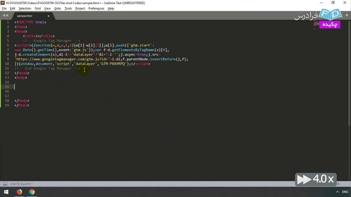The width and height of the screenshot is (351, 197).
Task: Open the Edit menu
Action: pyautogui.click(x=13, y=8)
